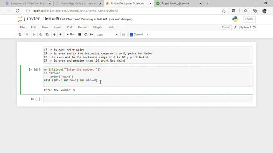
Task: View site information icon
Action: [28, 11]
